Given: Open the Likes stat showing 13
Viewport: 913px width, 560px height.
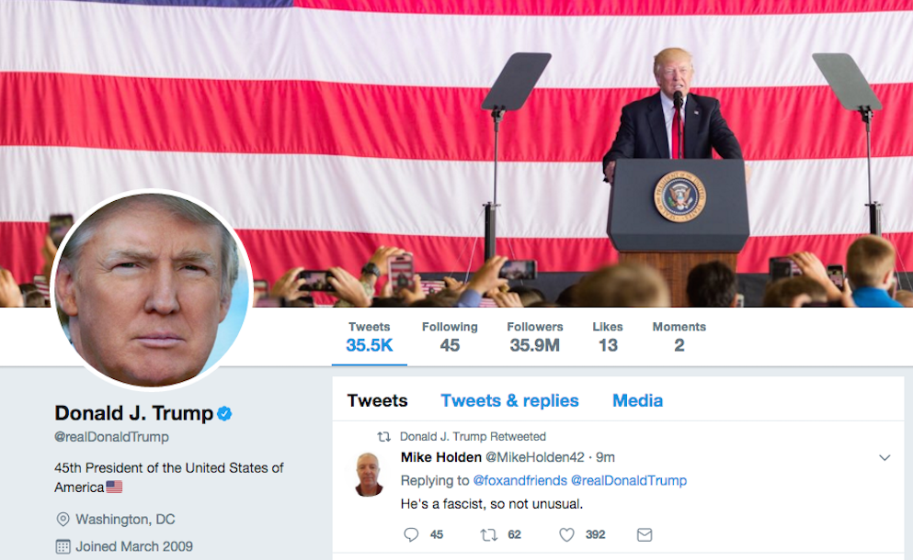Looking at the screenshot, I should tap(608, 337).
